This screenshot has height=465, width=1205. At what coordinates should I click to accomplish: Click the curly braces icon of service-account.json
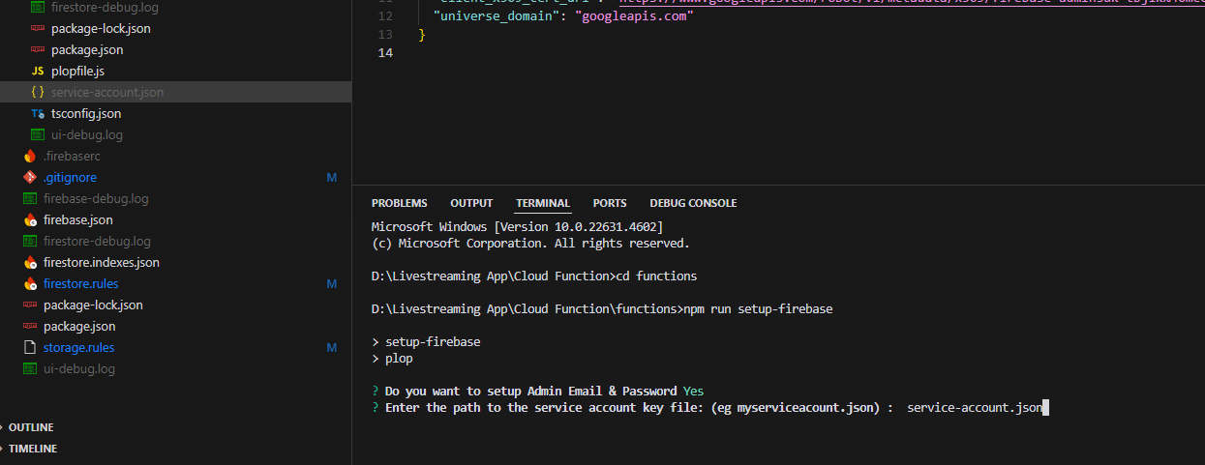click(38, 93)
